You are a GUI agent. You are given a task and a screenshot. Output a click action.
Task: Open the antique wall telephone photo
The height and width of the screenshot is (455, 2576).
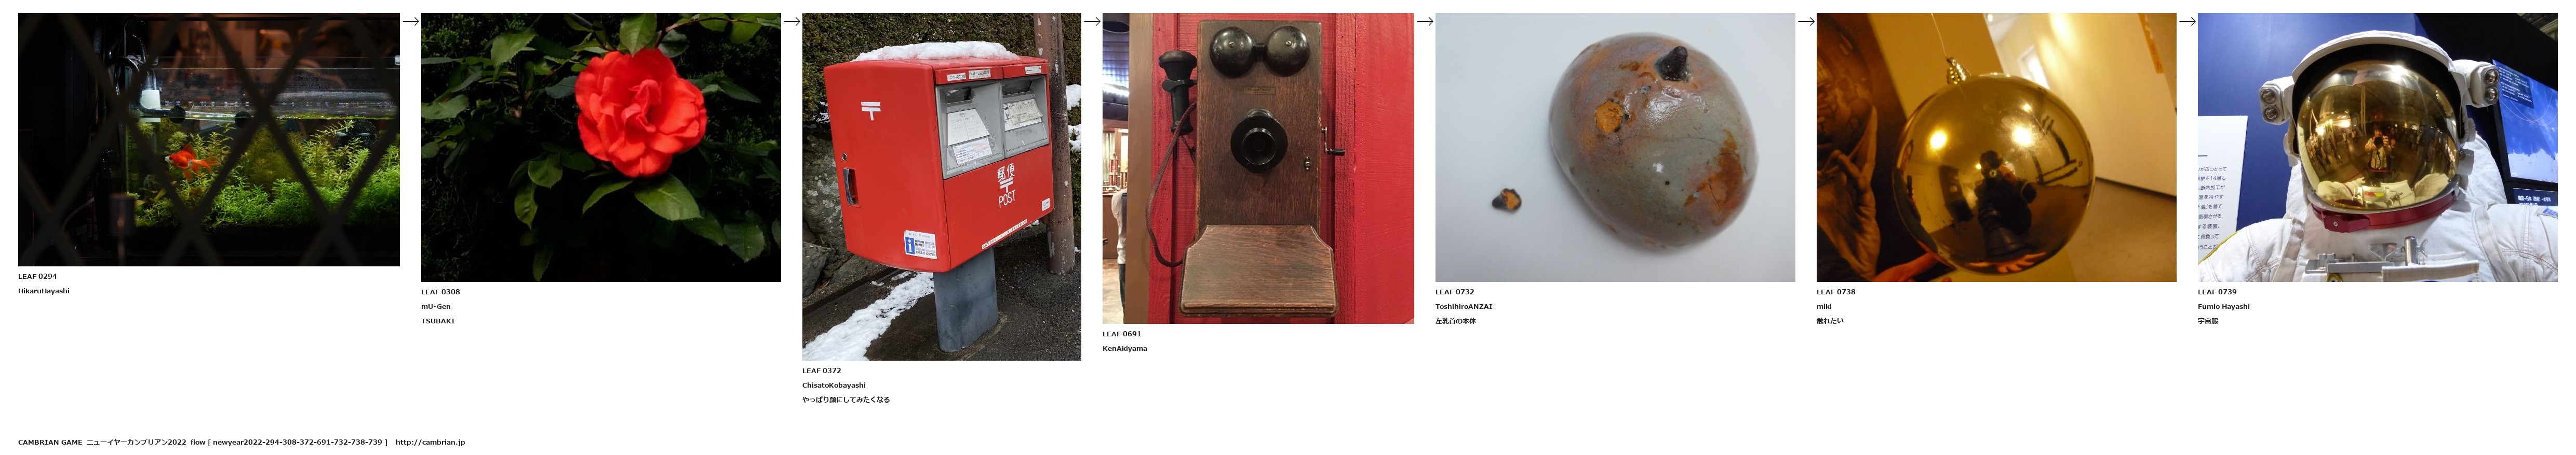[1258, 168]
